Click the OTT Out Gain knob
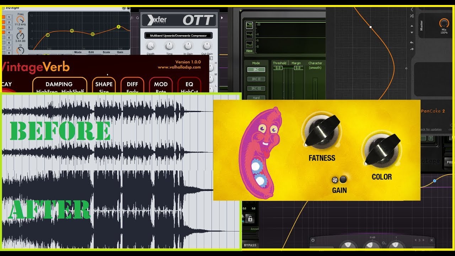The width and height of the screenshot is (455, 256). tap(207, 46)
